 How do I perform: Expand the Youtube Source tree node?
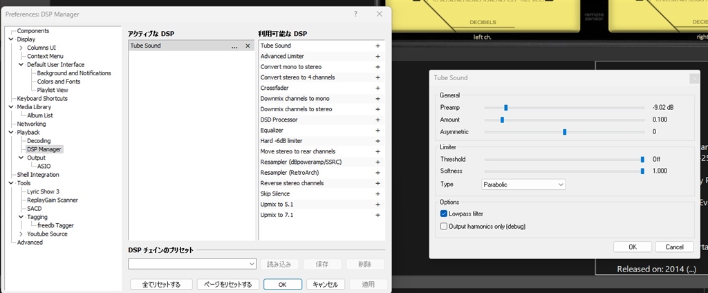point(21,234)
